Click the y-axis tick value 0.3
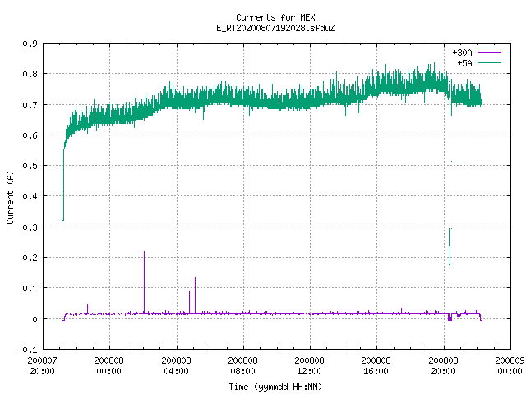This screenshot has width=526, height=394. point(30,227)
